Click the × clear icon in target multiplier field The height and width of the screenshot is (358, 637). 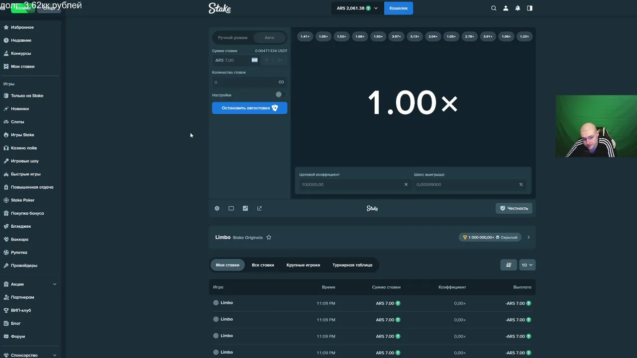point(406,184)
